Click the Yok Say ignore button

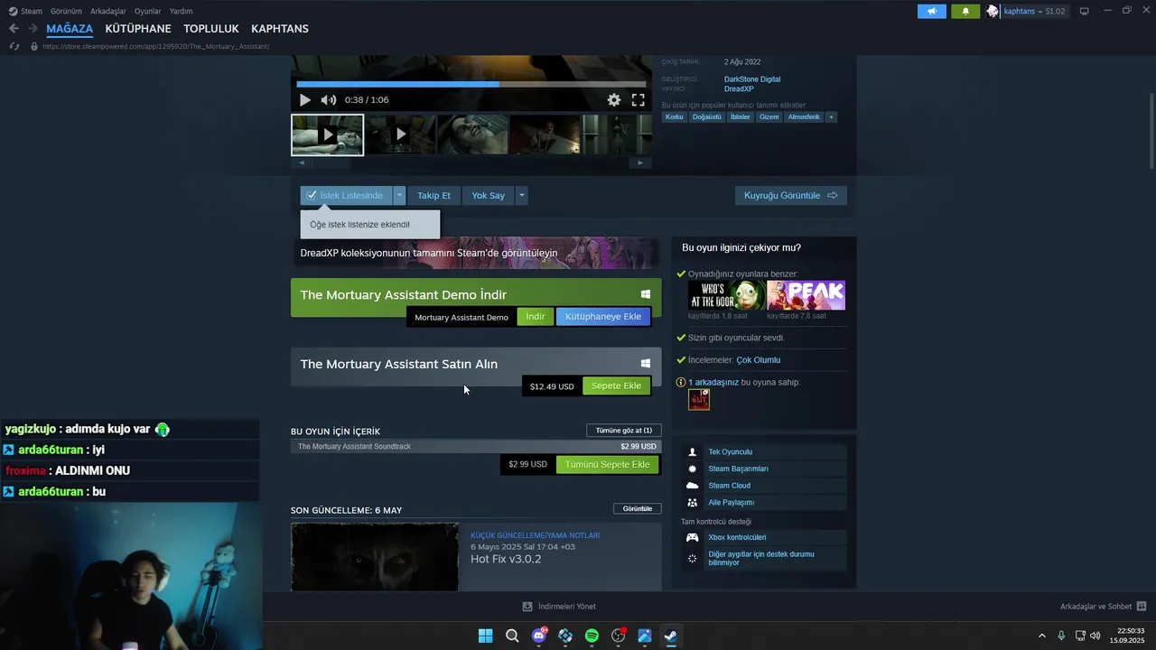488,195
